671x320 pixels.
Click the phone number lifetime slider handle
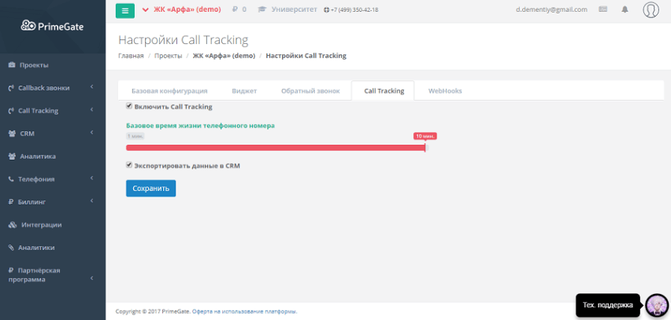(424, 146)
